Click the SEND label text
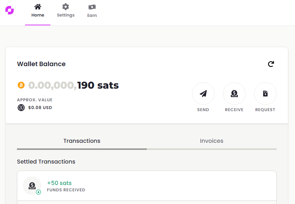 pos(203,110)
